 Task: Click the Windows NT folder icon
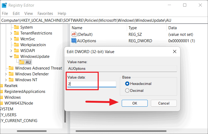[x=11, y=80]
